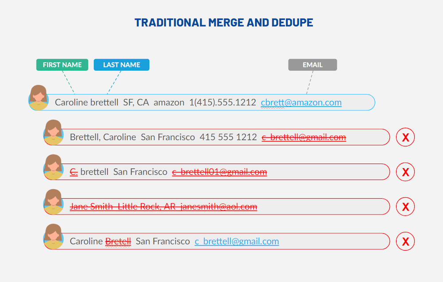
Task: Open the cbrett@amazon.com email link
Action: [x=301, y=102]
